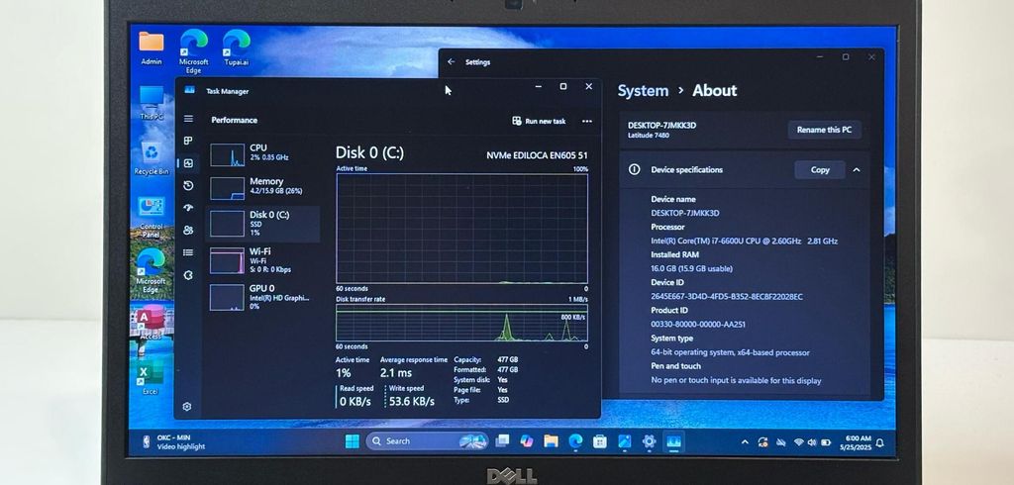Select the Memory performance item

coord(262,186)
